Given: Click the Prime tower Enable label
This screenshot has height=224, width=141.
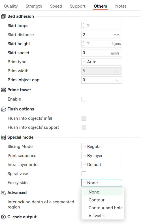Looking at the screenshot, I should point(14,99).
